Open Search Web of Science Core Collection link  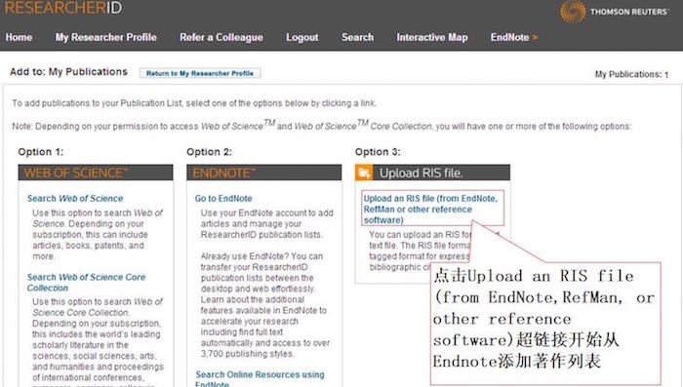point(86,283)
